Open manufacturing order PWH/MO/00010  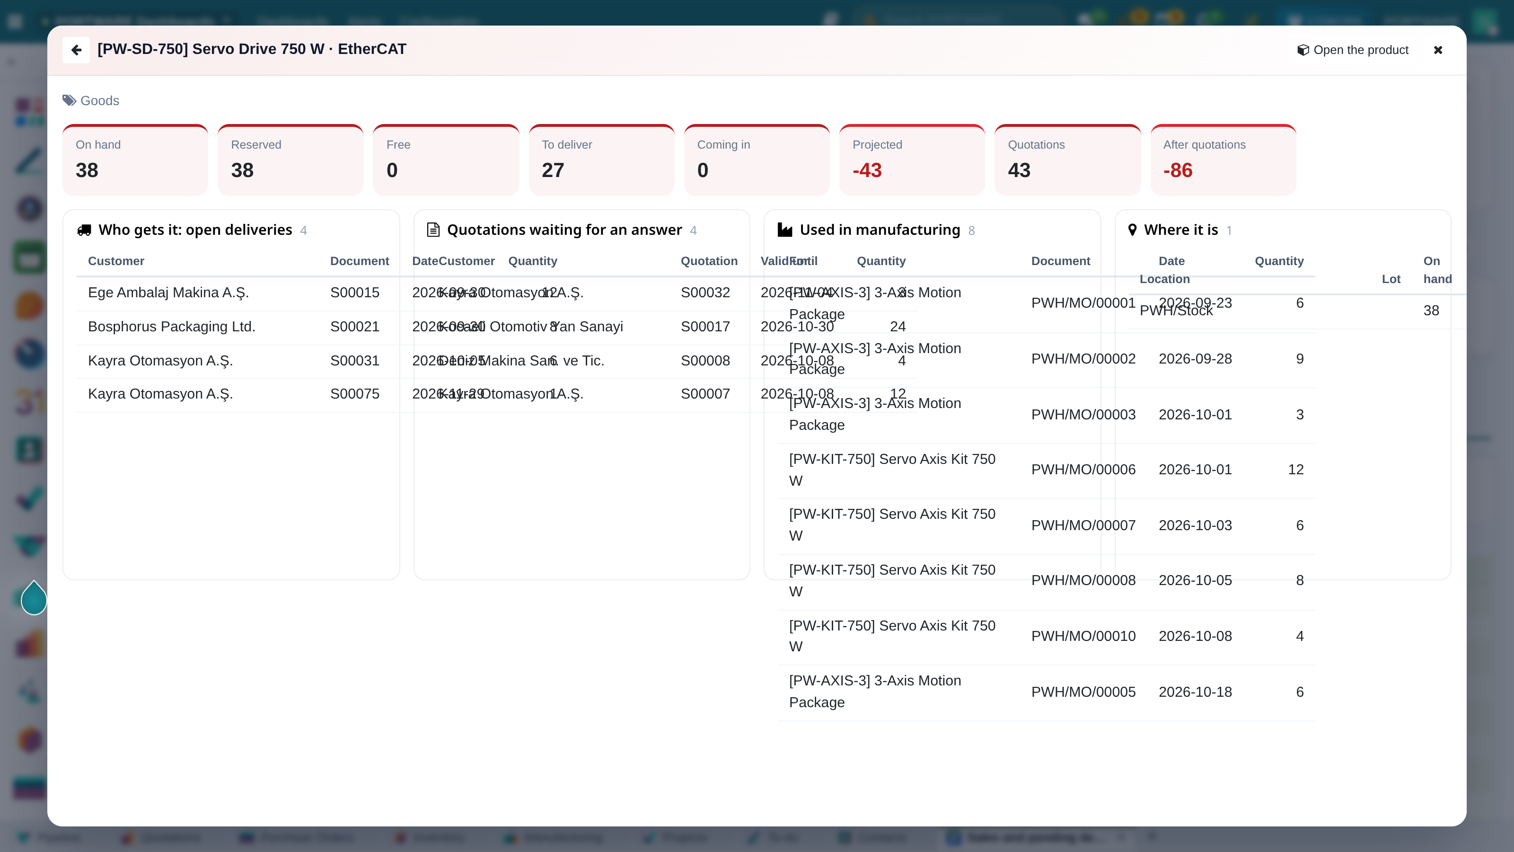pyautogui.click(x=1083, y=636)
